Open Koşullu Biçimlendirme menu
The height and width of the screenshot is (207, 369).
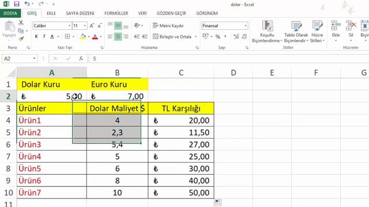(x=267, y=32)
